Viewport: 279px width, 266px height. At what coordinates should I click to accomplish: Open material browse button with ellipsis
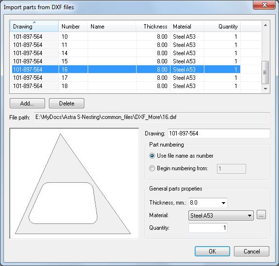click(261, 215)
